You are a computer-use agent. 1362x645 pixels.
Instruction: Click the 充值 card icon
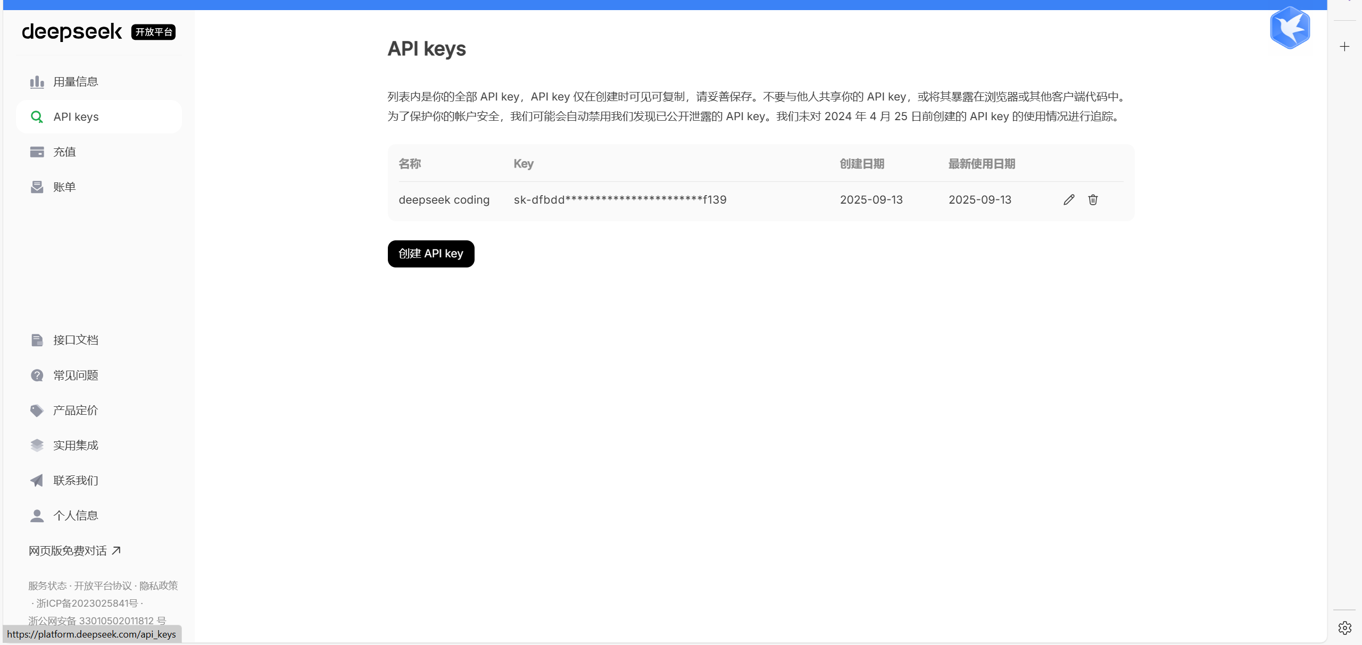coord(37,152)
